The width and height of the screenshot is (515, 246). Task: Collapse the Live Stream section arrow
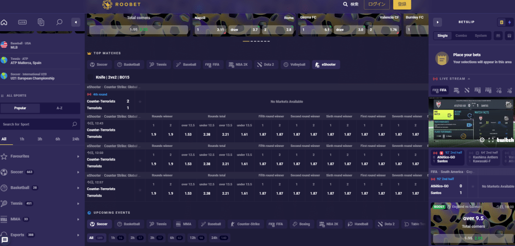(x=469, y=79)
